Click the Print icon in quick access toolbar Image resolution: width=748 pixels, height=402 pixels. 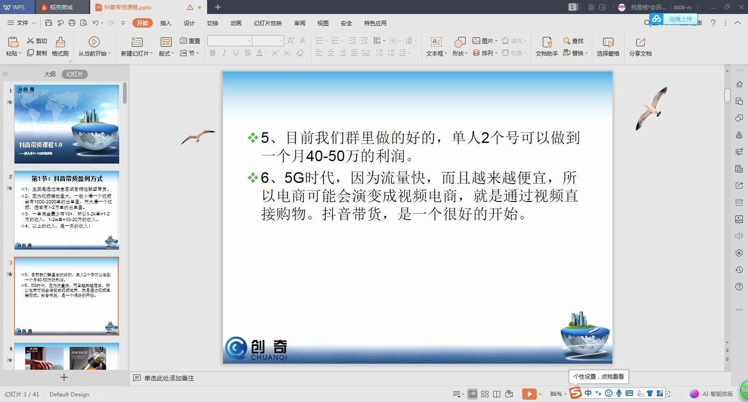72,23
